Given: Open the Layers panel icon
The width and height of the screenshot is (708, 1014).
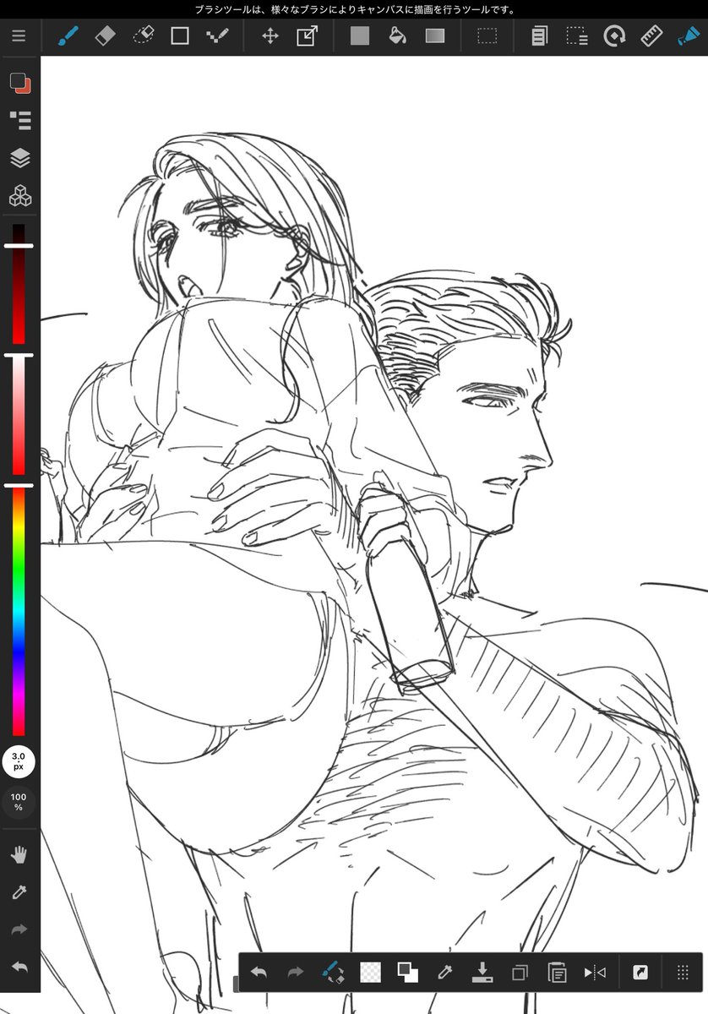Looking at the screenshot, I should click(19, 158).
